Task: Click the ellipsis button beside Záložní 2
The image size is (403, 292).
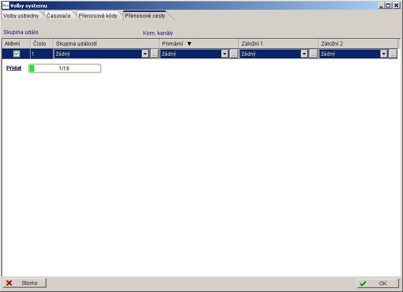Action: point(393,54)
